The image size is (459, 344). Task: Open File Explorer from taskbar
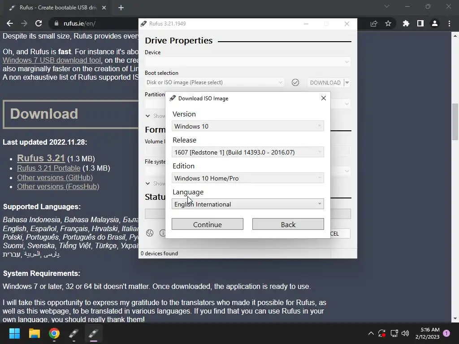pos(34,333)
